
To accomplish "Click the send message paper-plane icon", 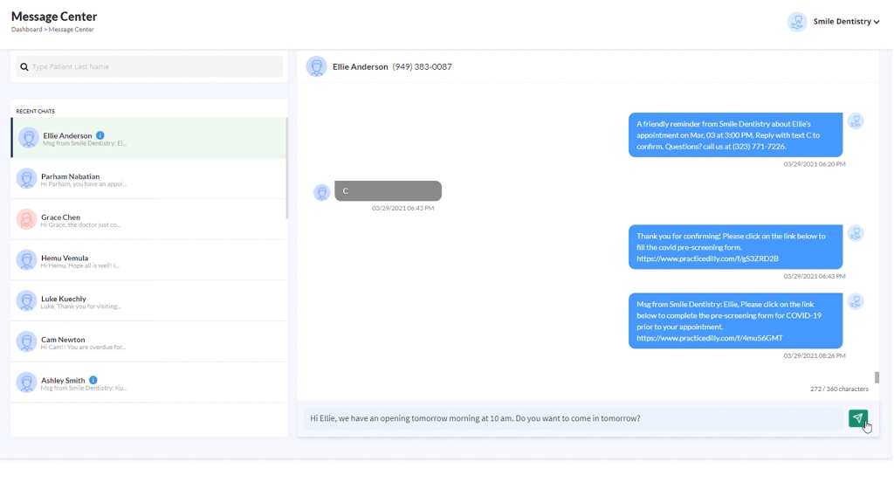I will (x=857, y=418).
